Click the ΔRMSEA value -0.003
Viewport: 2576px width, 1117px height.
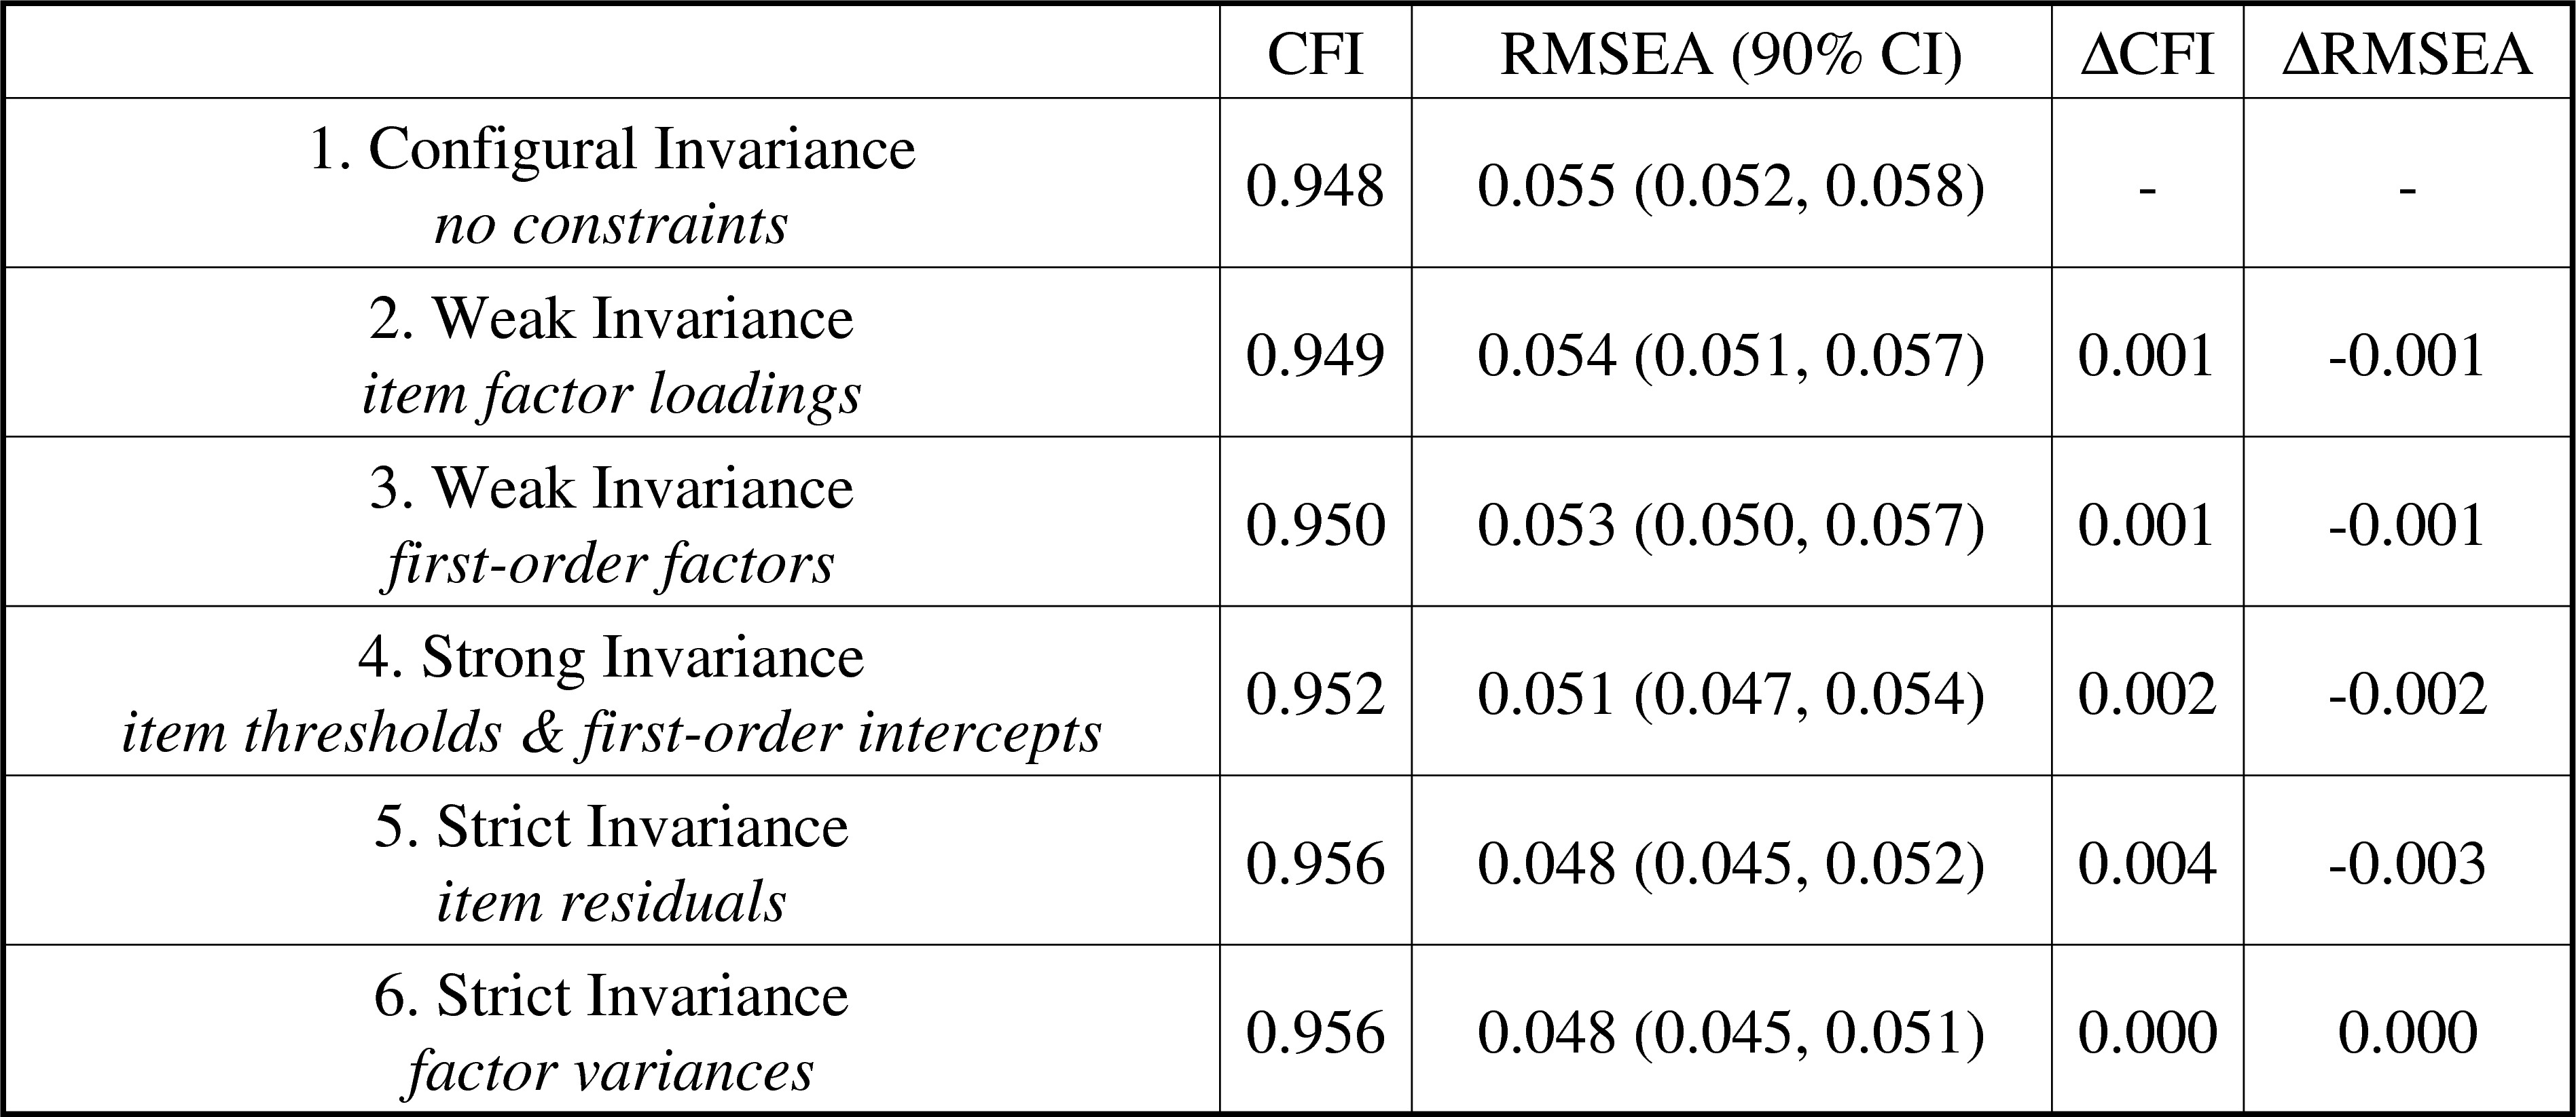[x=2407, y=863]
